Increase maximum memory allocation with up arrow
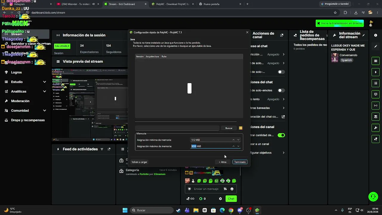Image resolution: width=382 pixels, height=215 pixels. 233,146
